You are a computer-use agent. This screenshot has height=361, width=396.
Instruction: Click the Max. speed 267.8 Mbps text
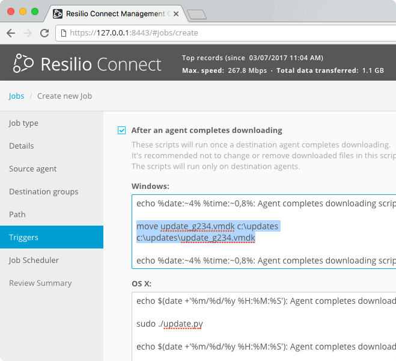click(x=225, y=70)
